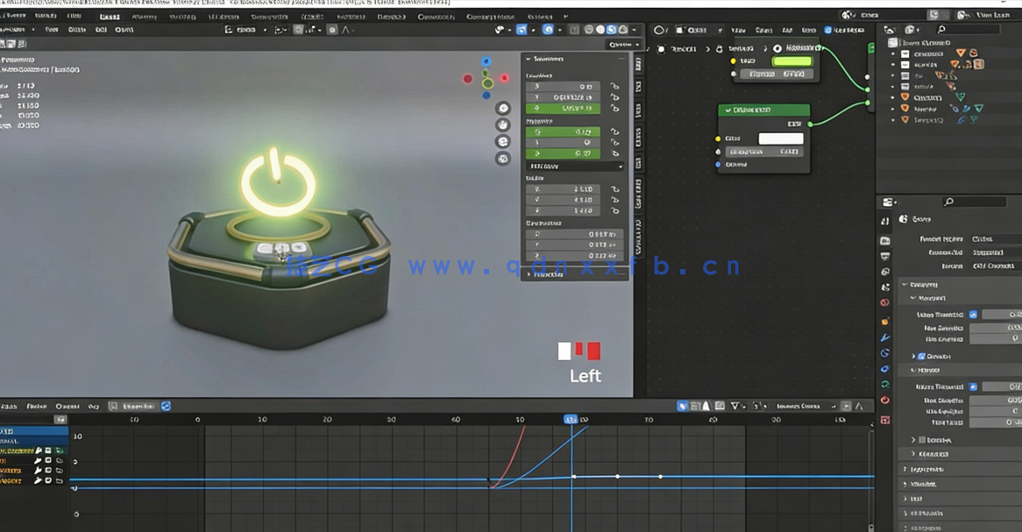Click the viewport zoom magnifier icon

(503, 108)
